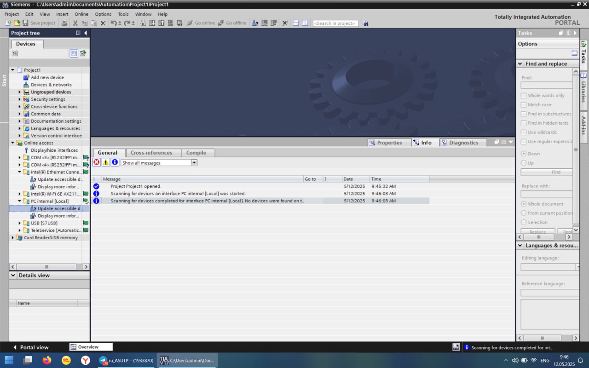Click the Save project button
Image resolution: width=589 pixels, height=368 pixels.
tap(39, 23)
